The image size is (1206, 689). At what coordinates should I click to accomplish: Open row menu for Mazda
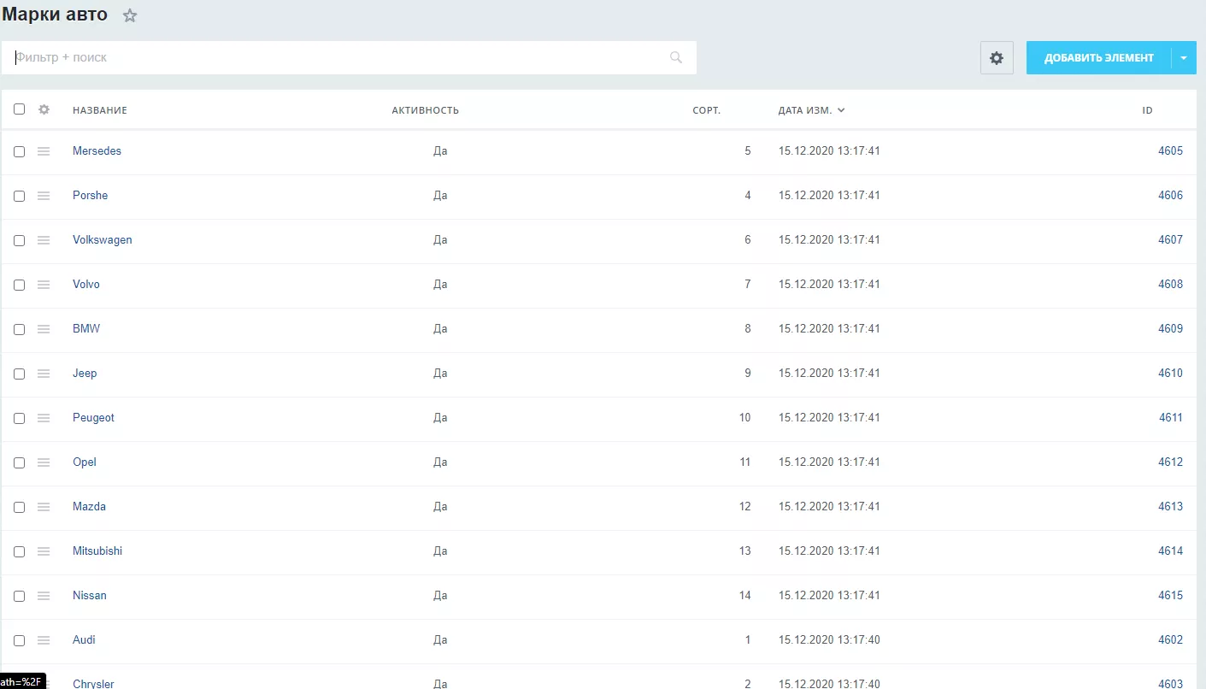pos(44,507)
